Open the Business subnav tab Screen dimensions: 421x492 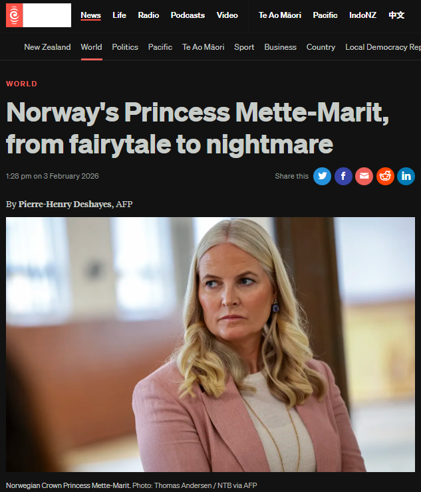coord(280,47)
